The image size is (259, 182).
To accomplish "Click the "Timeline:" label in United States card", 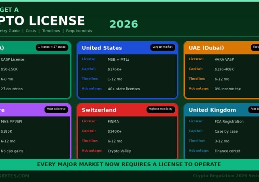I will click(x=90, y=78).
